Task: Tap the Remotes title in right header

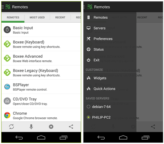Action: 102,7
